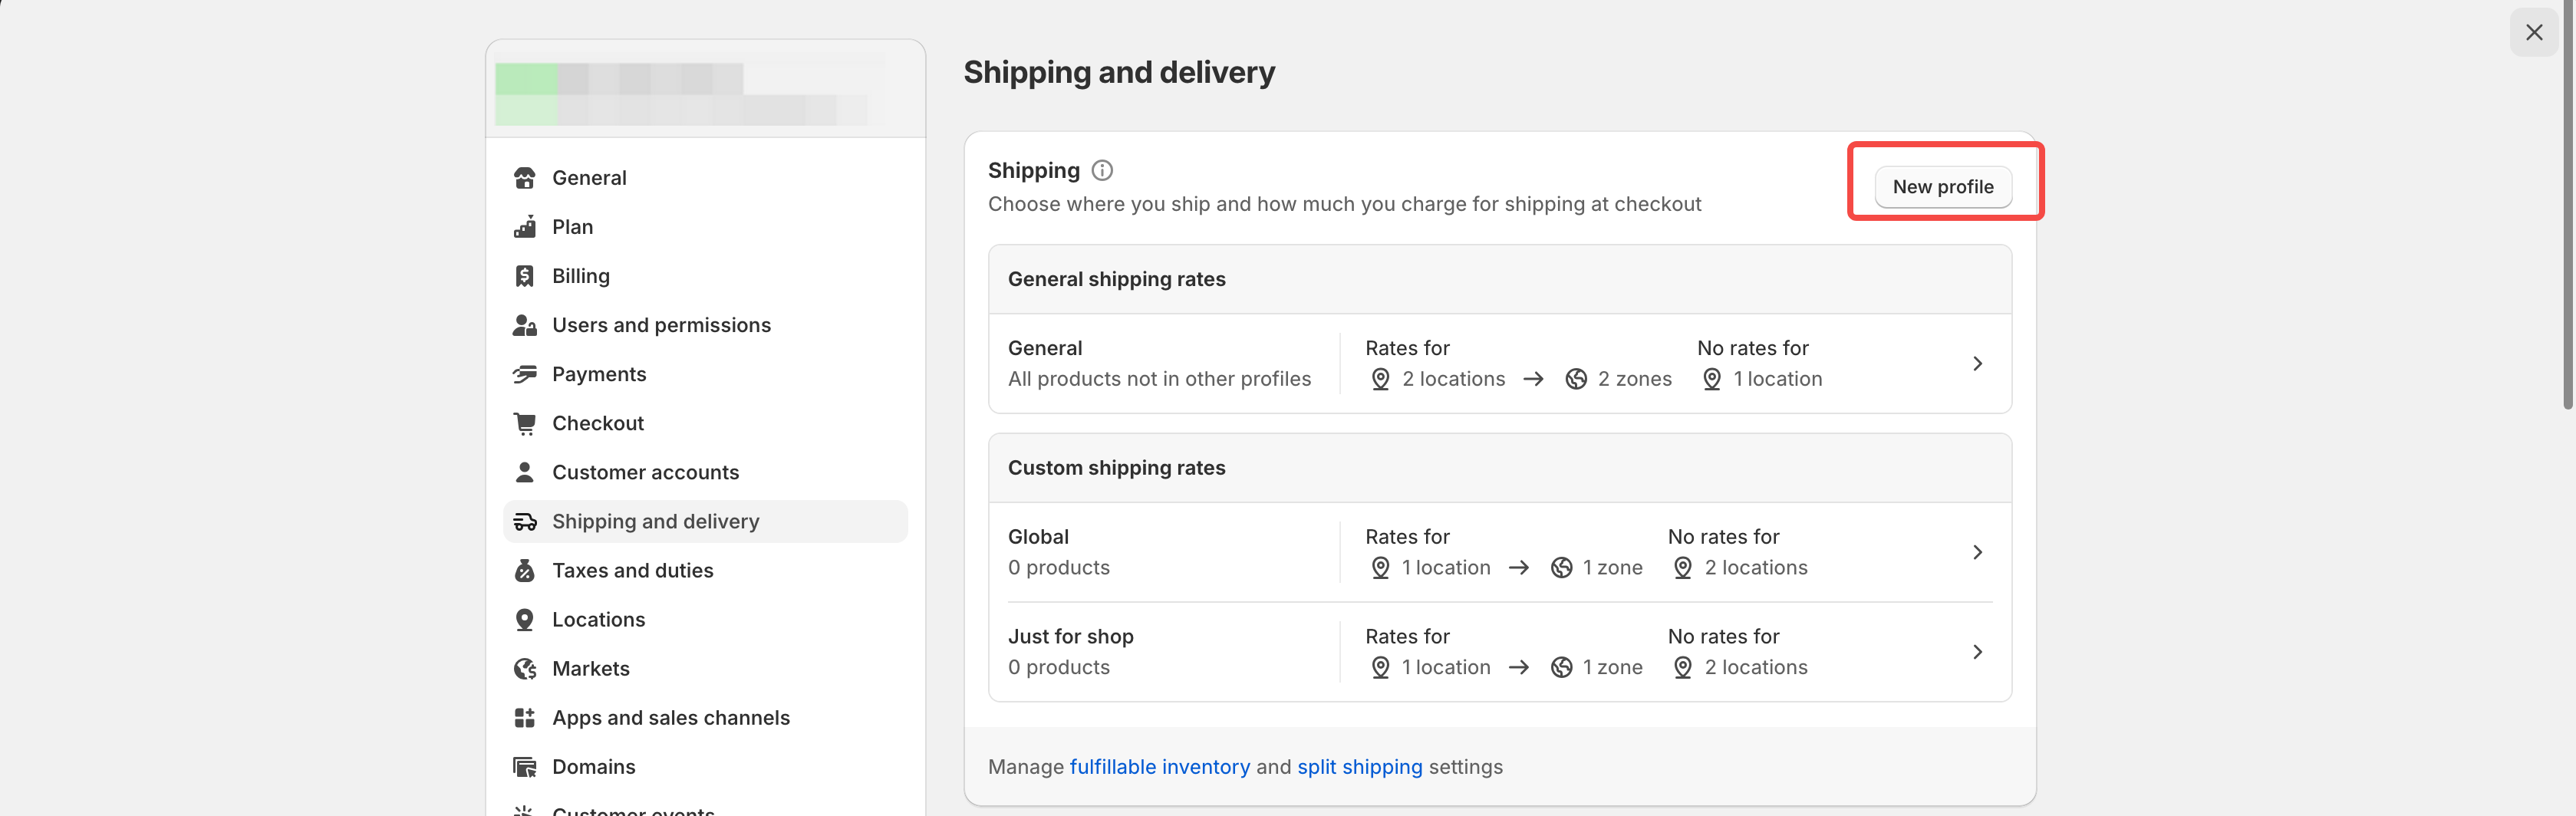The width and height of the screenshot is (2576, 816).
Task: Click the Billing receipt icon
Action: [524, 276]
